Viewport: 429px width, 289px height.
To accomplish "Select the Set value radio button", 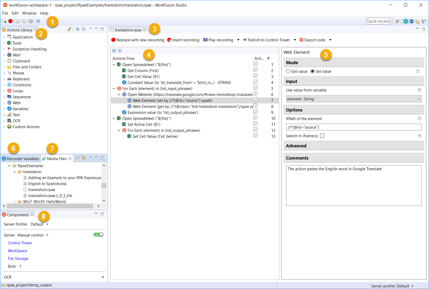I will click(313, 71).
